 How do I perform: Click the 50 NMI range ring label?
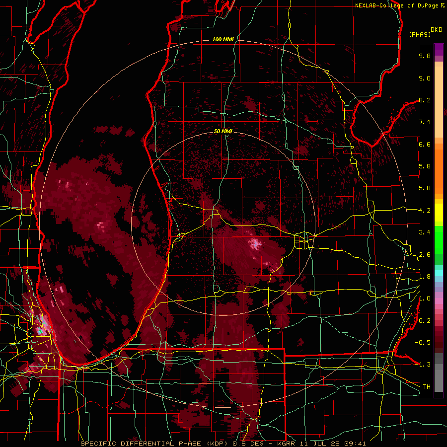coord(223,131)
